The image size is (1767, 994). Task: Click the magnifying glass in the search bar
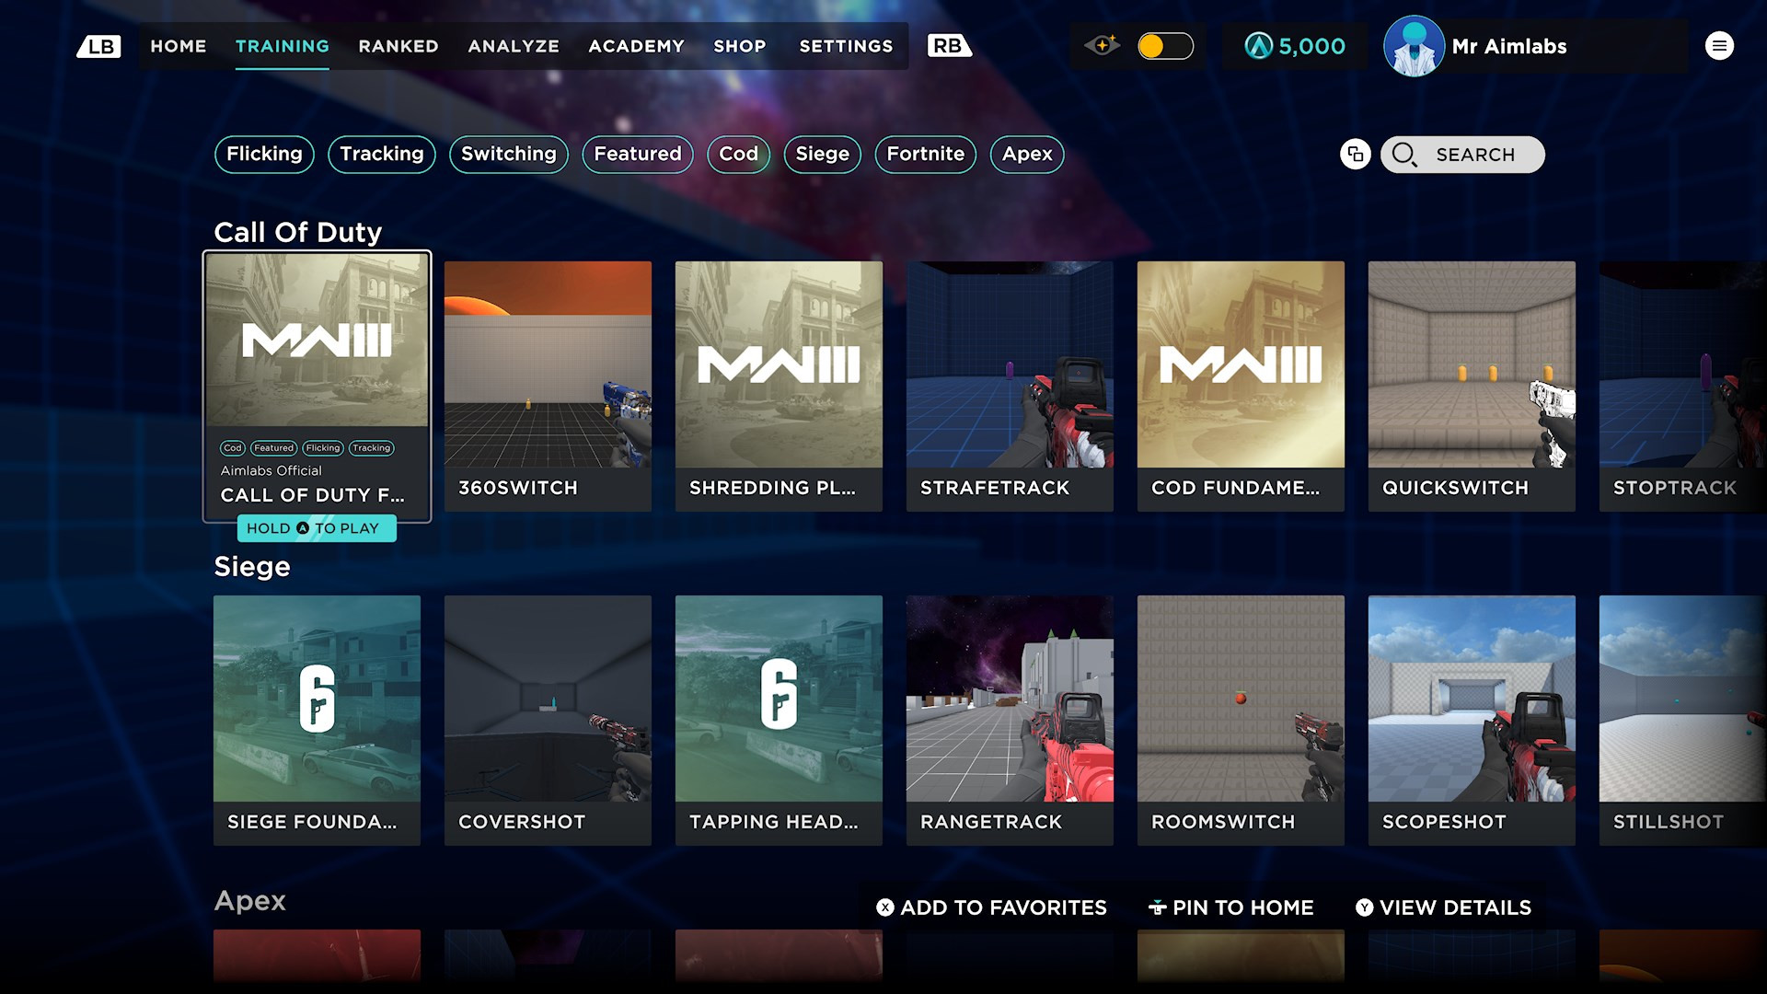click(x=1404, y=155)
